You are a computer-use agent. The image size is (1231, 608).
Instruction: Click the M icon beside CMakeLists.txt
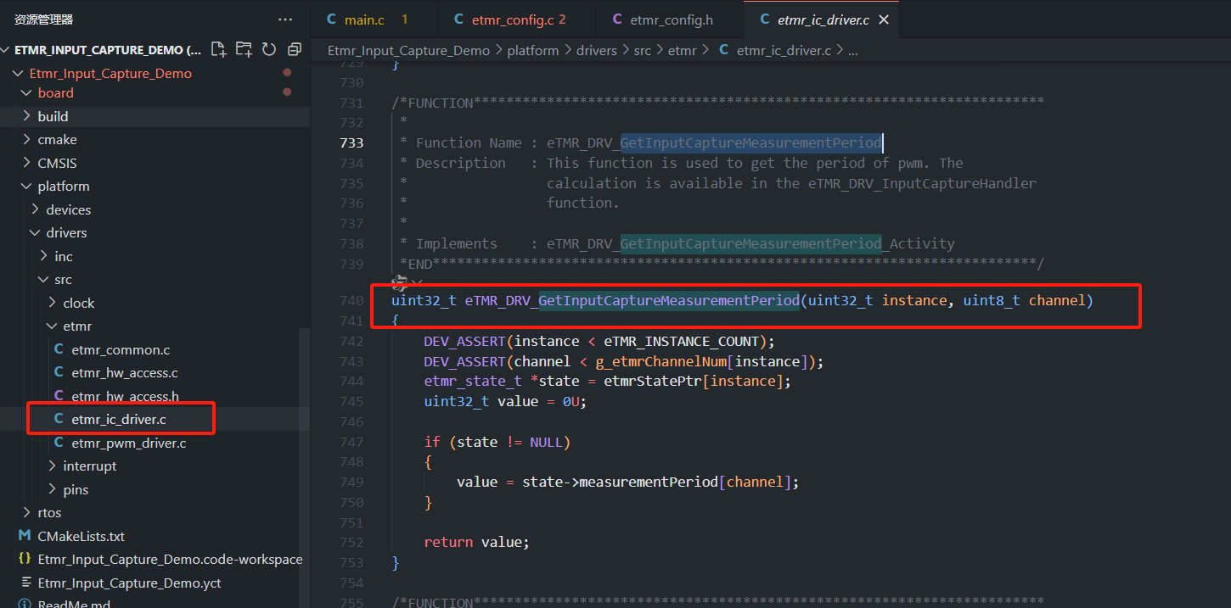pyautogui.click(x=25, y=536)
